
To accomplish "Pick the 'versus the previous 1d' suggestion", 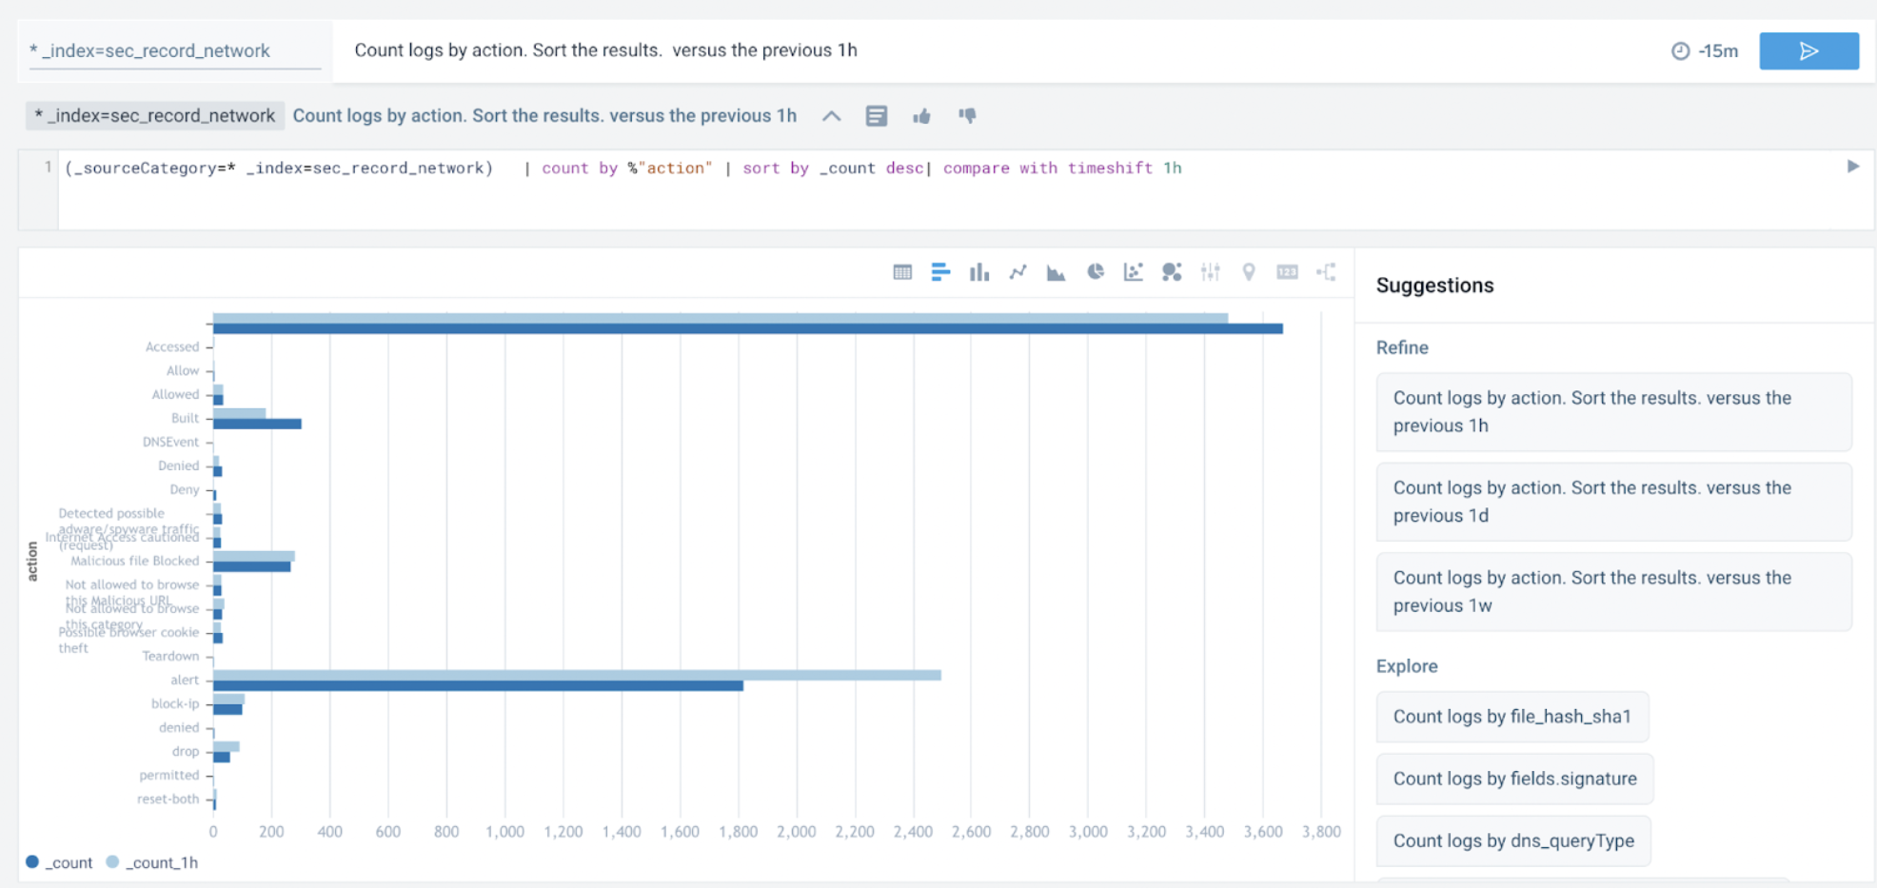I will pos(1613,502).
